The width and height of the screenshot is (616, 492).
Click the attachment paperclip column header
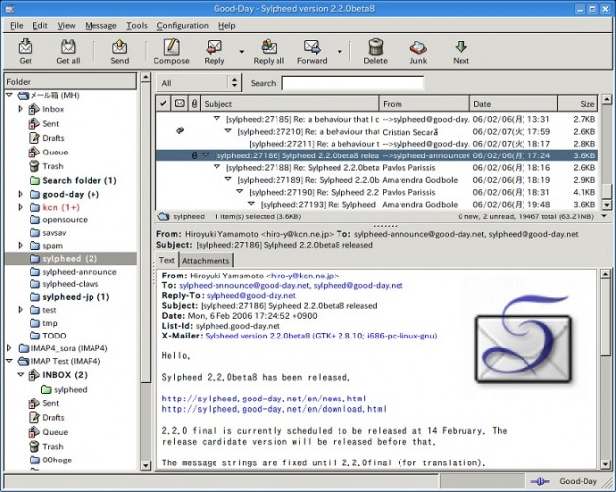[x=194, y=103]
